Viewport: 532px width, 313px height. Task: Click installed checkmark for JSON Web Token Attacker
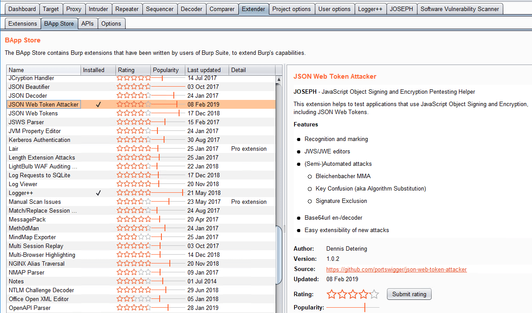coord(98,104)
